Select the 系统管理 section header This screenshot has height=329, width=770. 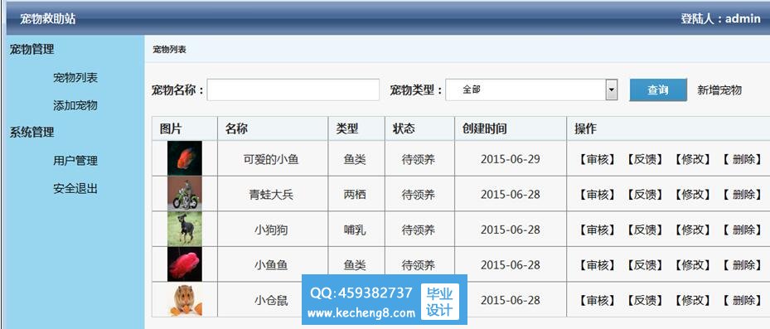pos(32,132)
